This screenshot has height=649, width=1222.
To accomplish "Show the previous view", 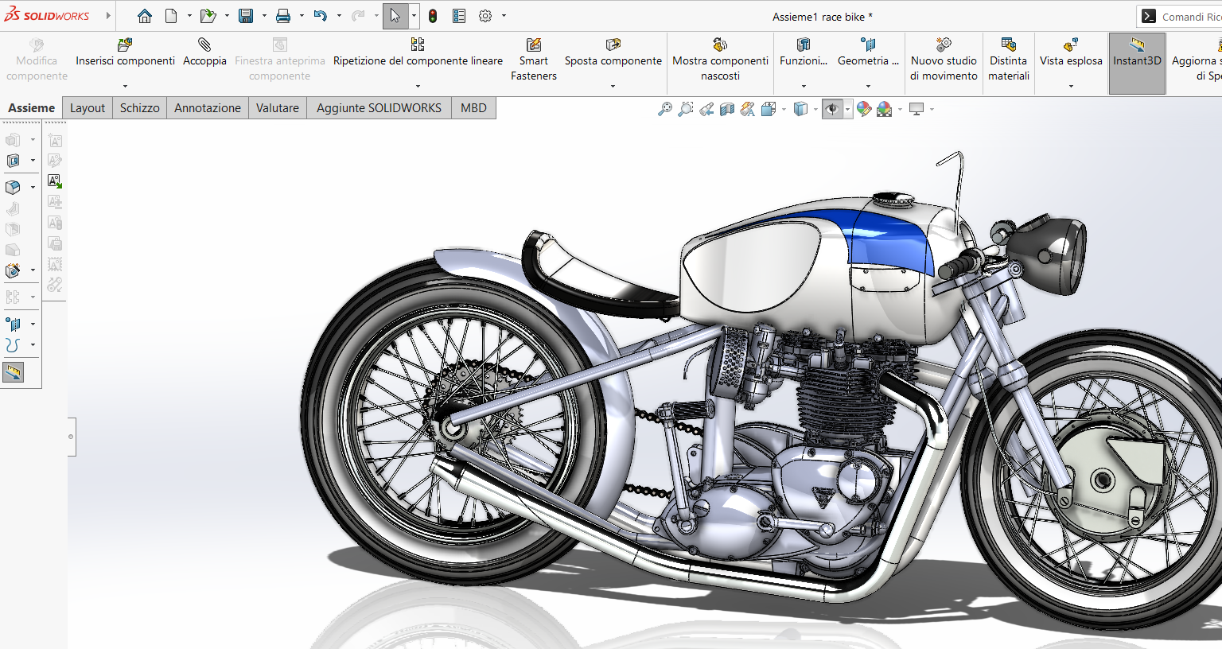I will pos(706,109).
